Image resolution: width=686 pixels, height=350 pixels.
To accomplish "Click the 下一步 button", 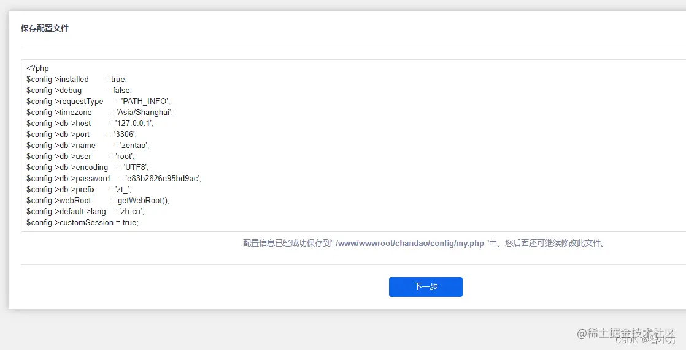I will tap(425, 287).
